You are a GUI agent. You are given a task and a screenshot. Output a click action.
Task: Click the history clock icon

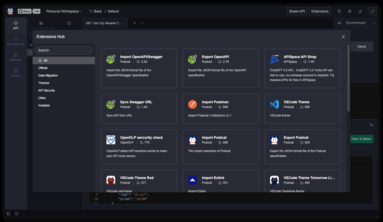pyautogui.click(x=69, y=23)
